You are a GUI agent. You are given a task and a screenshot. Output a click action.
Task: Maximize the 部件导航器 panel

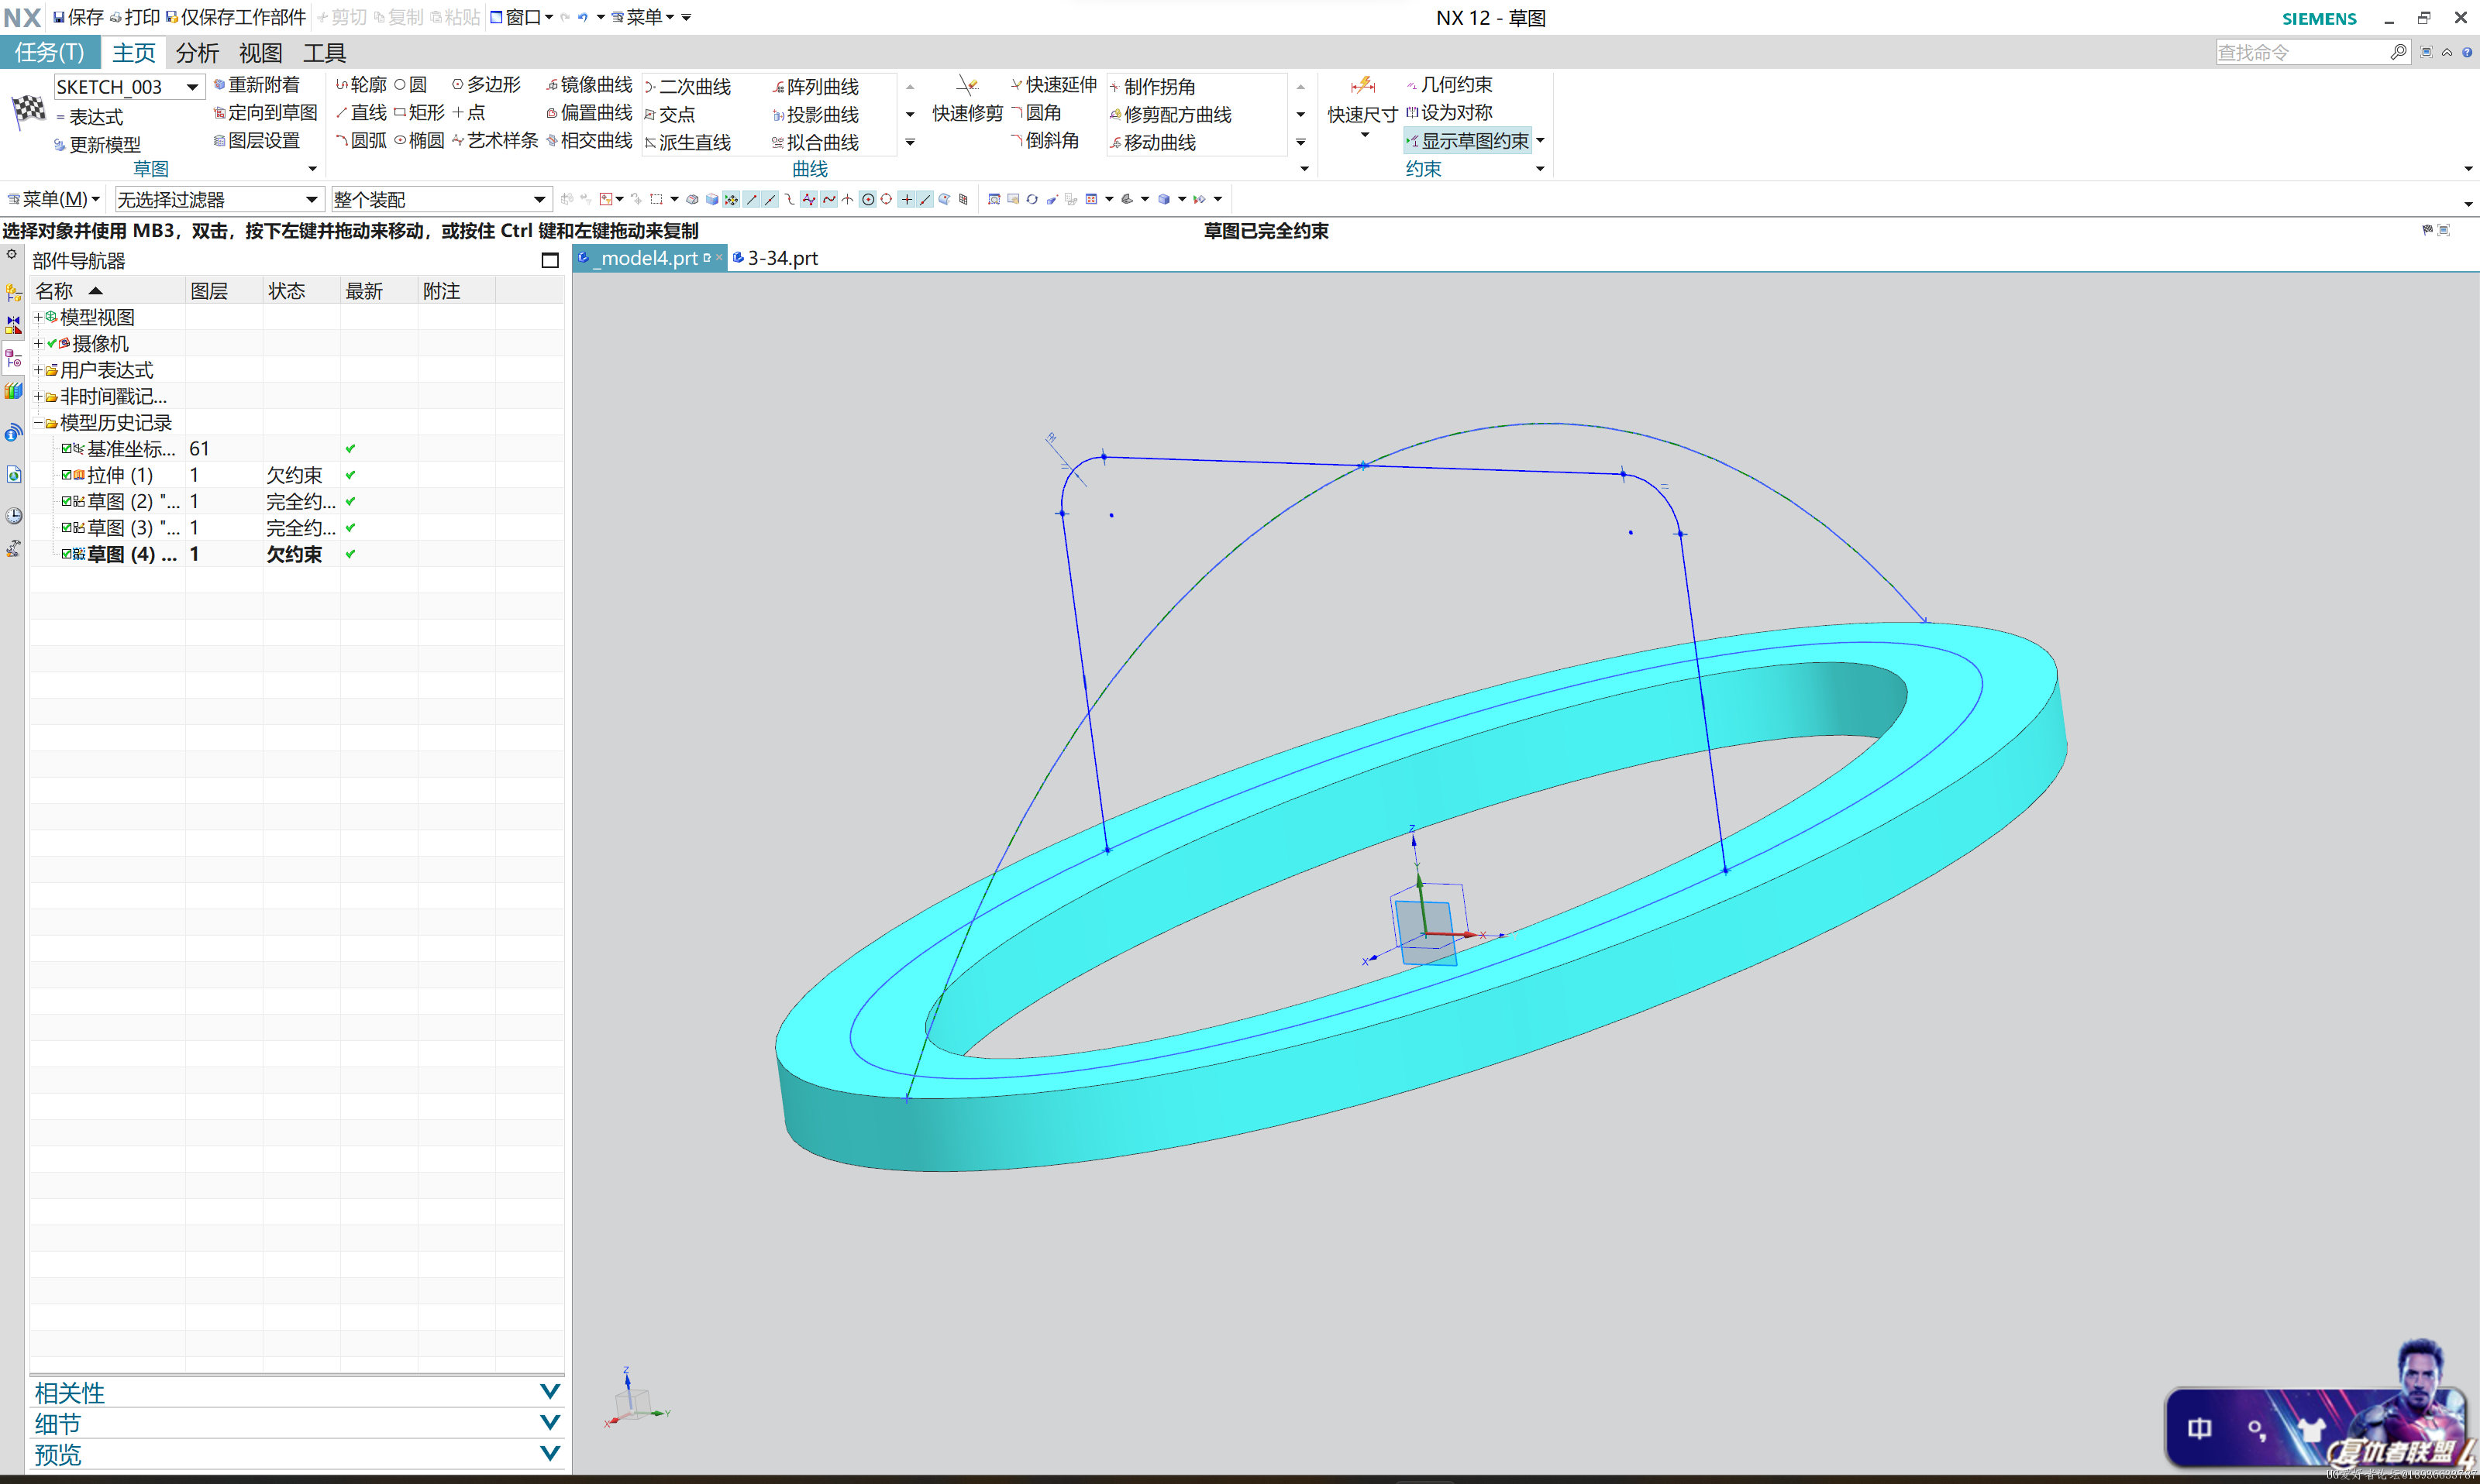click(549, 260)
